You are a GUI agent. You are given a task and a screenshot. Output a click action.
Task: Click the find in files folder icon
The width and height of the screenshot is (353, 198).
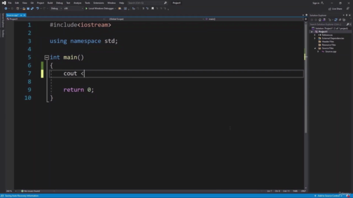click(x=120, y=9)
